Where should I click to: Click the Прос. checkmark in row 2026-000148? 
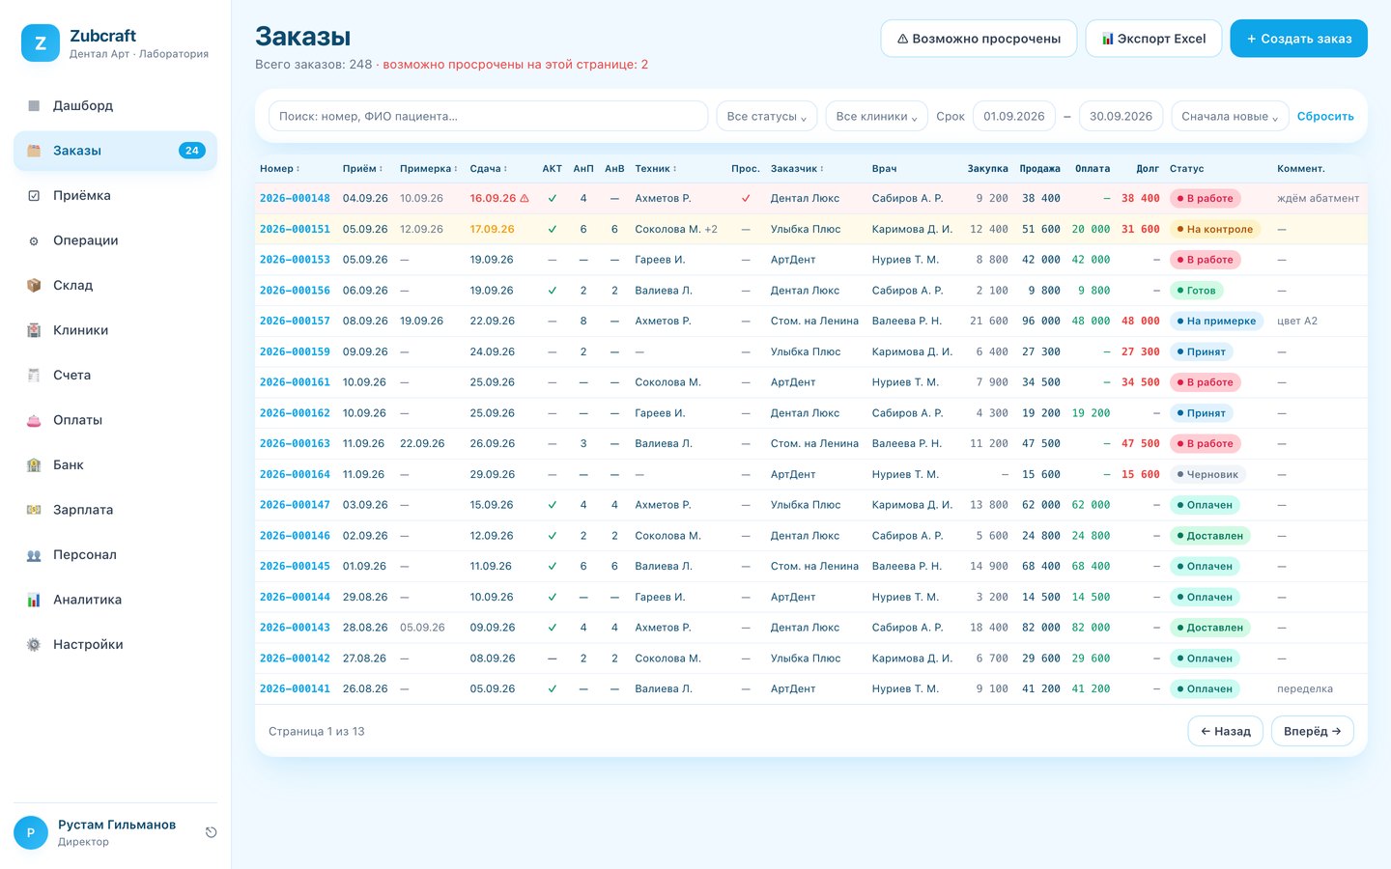(x=746, y=199)
